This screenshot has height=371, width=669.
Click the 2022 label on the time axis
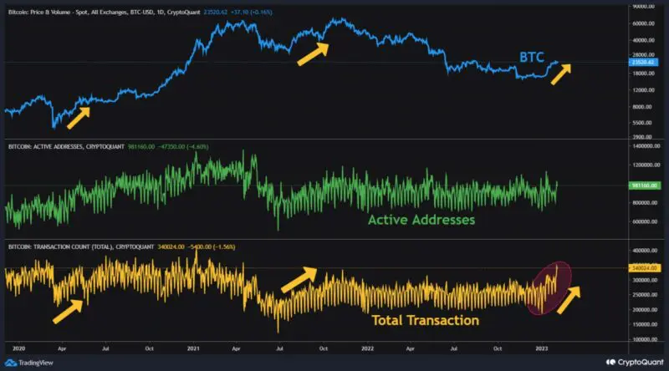366,346
